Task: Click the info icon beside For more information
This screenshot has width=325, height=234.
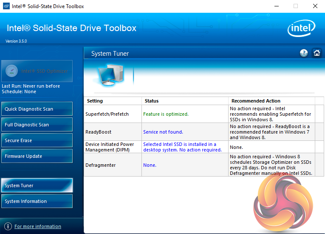Action: [x=8, y=226]
